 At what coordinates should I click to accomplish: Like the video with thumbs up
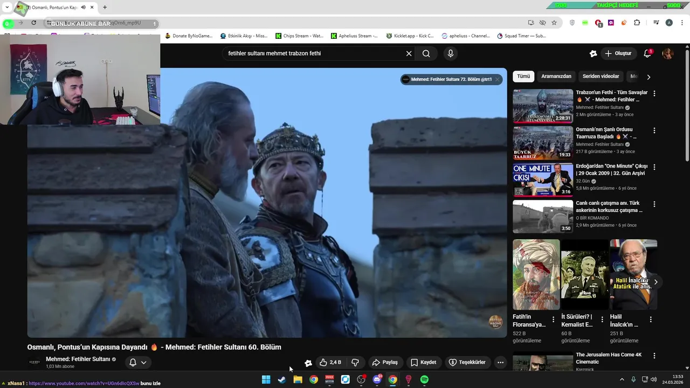tap(330, 362)
